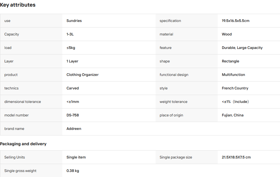Select the Addreen brand name
This screenshot has height=177, width=280.
74,129
